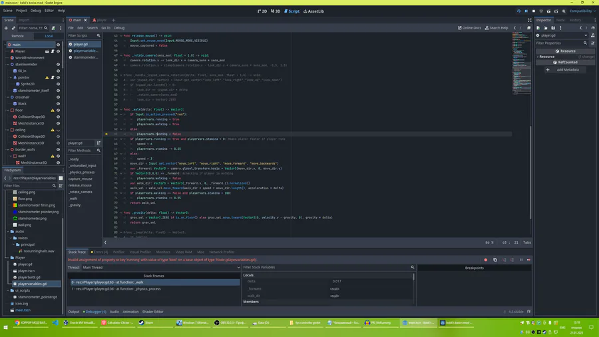
Task: Switch to the 3D workspace
Action: 276,11
